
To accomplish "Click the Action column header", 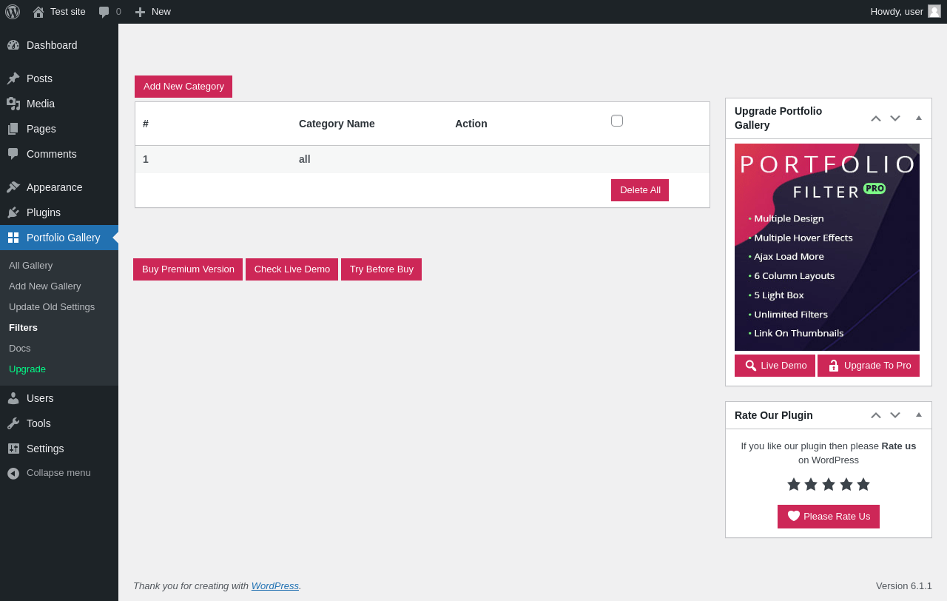I will coord(471,124).
